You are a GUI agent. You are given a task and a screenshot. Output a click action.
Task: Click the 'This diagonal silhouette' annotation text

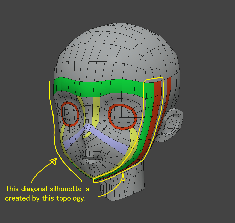pos(47,188)
